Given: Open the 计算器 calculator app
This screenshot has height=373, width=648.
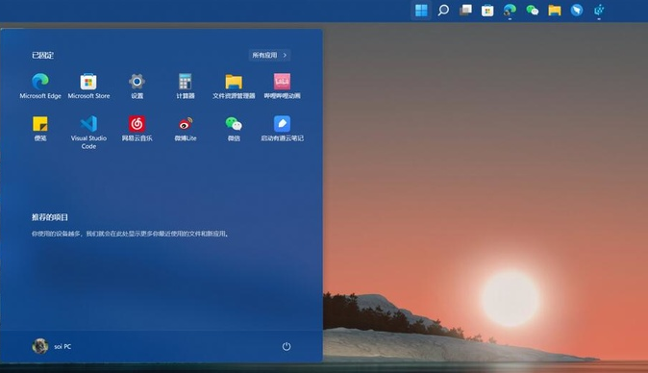Looking at the screenshot, I should click(186, 86).
